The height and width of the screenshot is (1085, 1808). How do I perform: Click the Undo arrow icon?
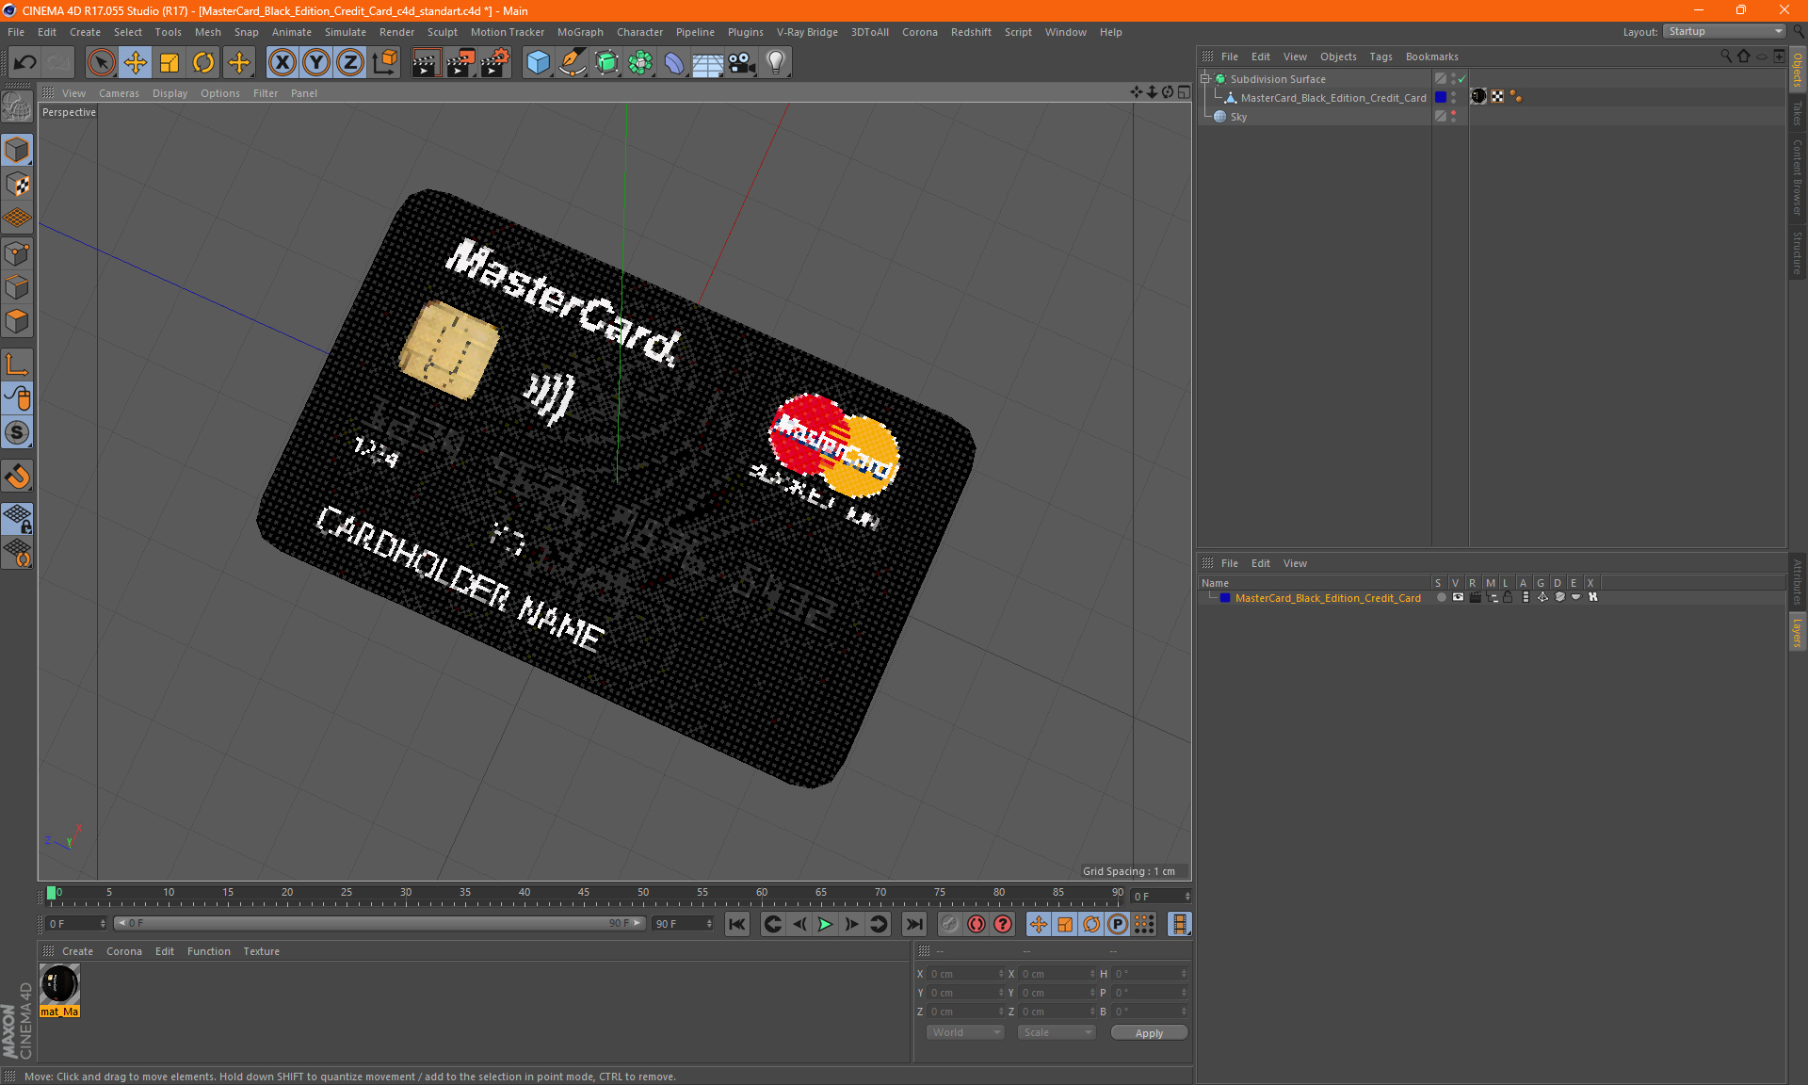[24, 63]
